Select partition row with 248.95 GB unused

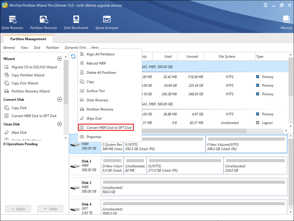coord(215,94)
